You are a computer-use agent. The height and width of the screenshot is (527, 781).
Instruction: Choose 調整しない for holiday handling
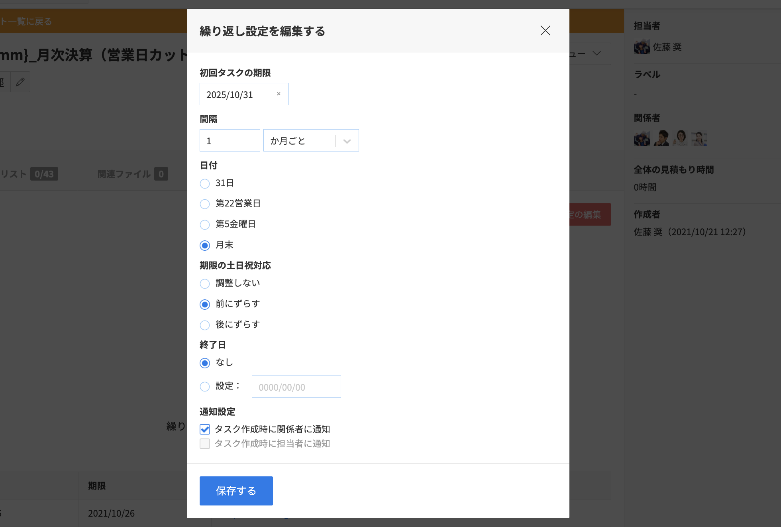coord(205,284)
